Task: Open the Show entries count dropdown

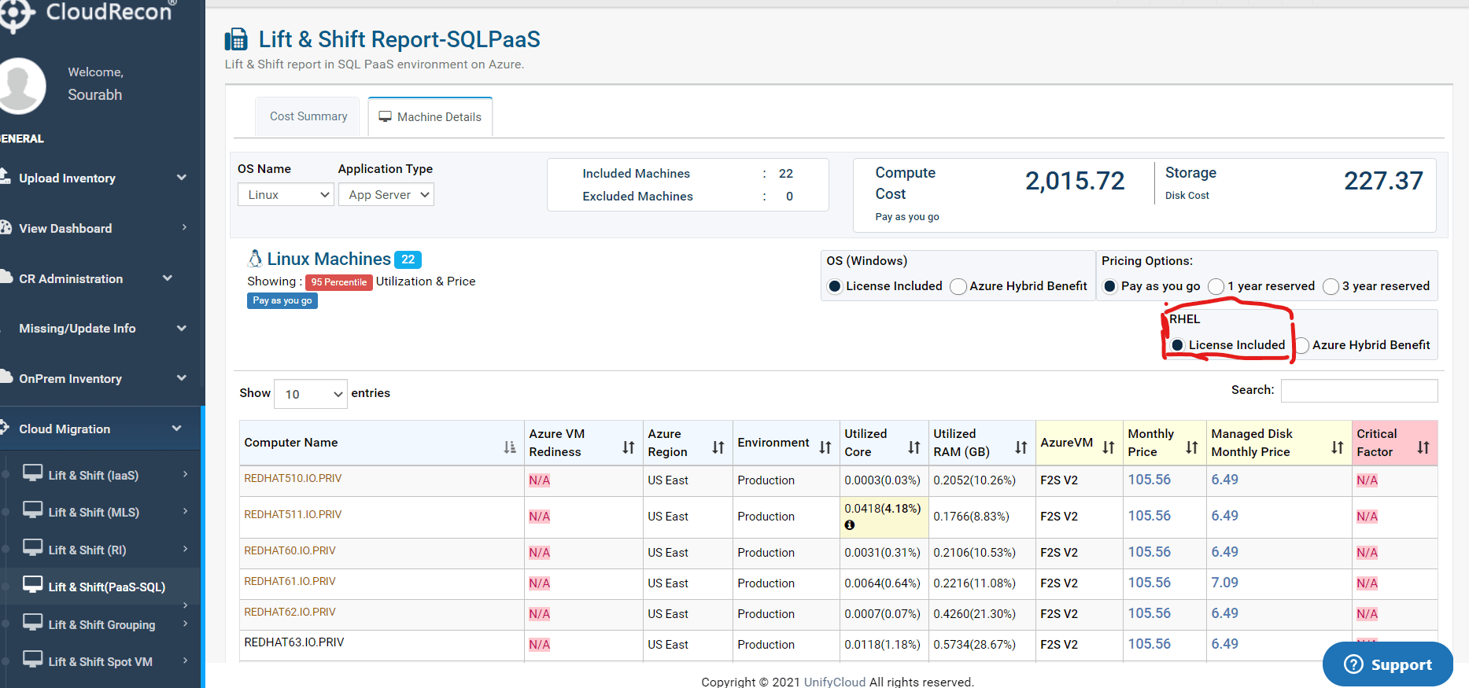Action: click(x=311, y=394)
